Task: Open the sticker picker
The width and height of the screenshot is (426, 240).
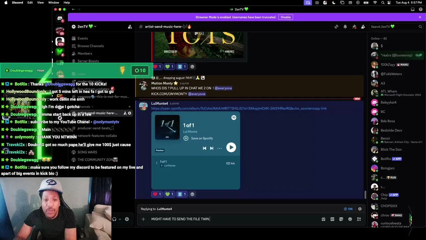Action: (341, 219)
